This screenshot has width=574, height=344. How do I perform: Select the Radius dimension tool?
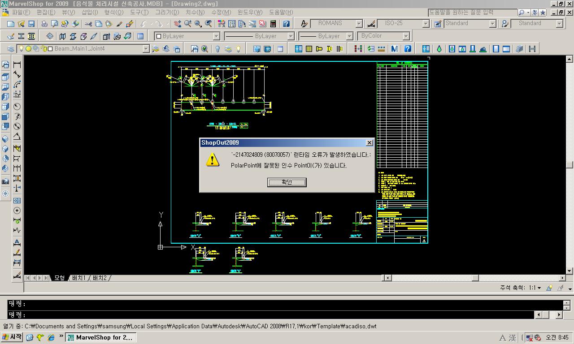17,106
